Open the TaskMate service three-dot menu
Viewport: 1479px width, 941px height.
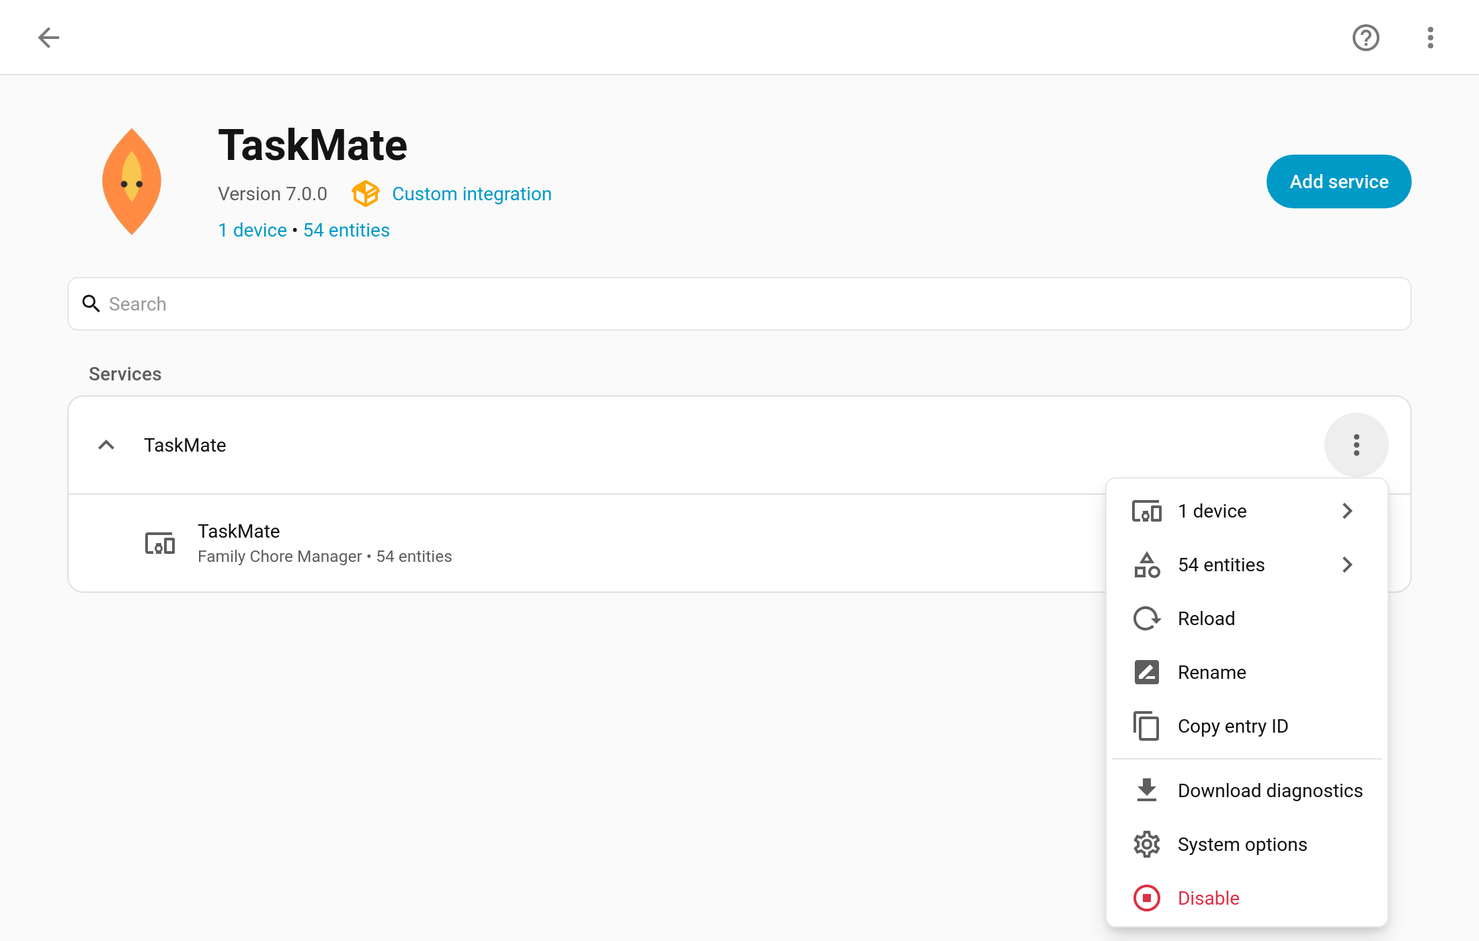(1356, 445)
